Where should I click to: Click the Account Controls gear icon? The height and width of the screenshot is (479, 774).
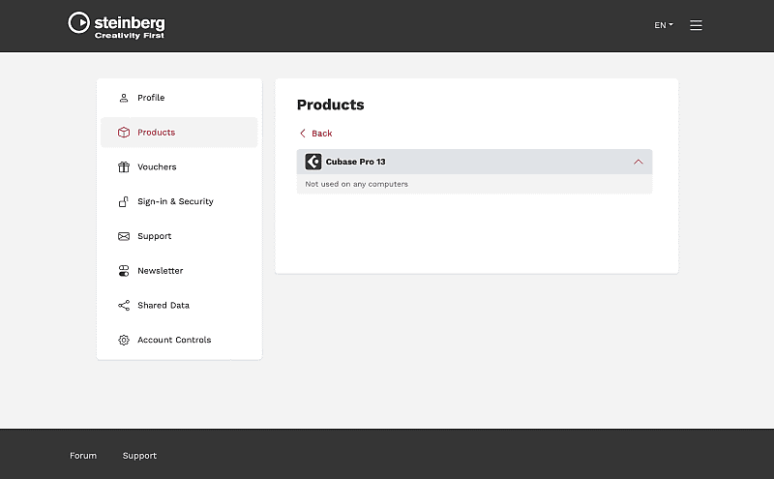124,341
